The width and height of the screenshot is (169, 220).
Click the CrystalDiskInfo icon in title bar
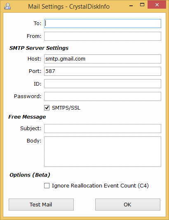(7, 6)
